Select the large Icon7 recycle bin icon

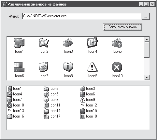tap(44, 67)
